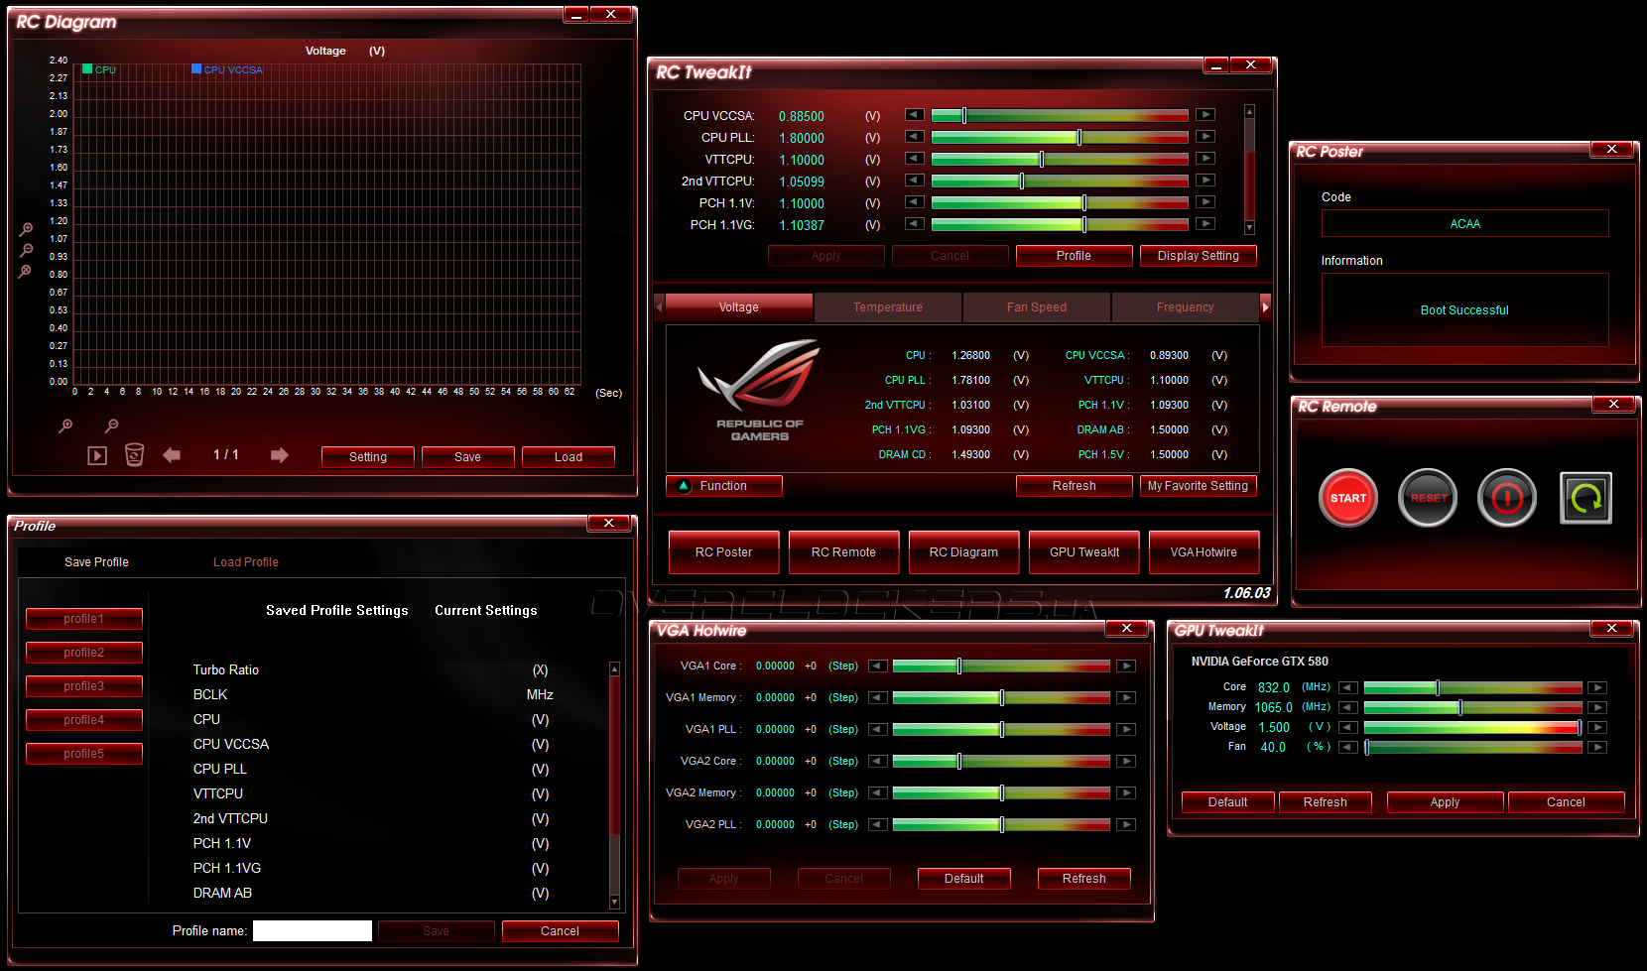The image size is (1647, 971).
Task: Go to the next diagram page arrow
Action: pos(279,454)
